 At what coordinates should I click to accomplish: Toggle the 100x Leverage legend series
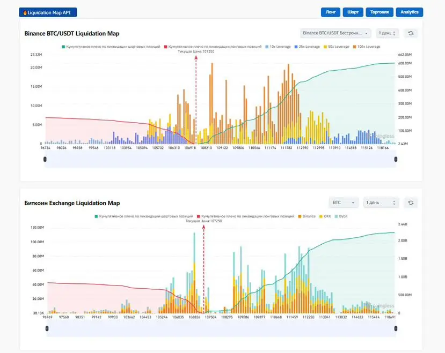pyautogui.click(x=367, y=47)
